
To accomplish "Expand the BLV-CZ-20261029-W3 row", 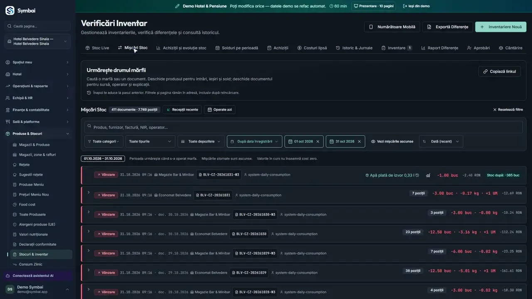I will [x=89, y=251].
